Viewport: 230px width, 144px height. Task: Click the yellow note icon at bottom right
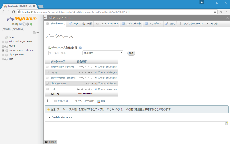click(x=227, y=123)
